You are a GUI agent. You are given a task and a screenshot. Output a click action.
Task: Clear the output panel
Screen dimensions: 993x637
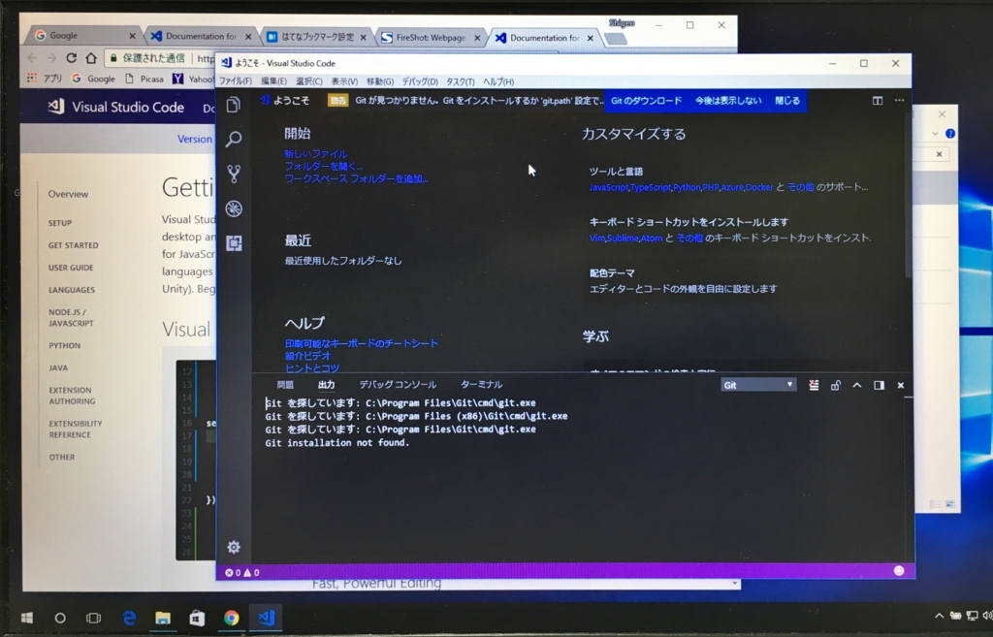(814, 385)
